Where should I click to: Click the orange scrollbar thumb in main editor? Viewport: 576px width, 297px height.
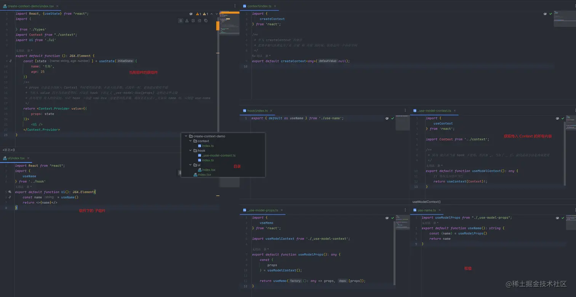tap(218, 25)
